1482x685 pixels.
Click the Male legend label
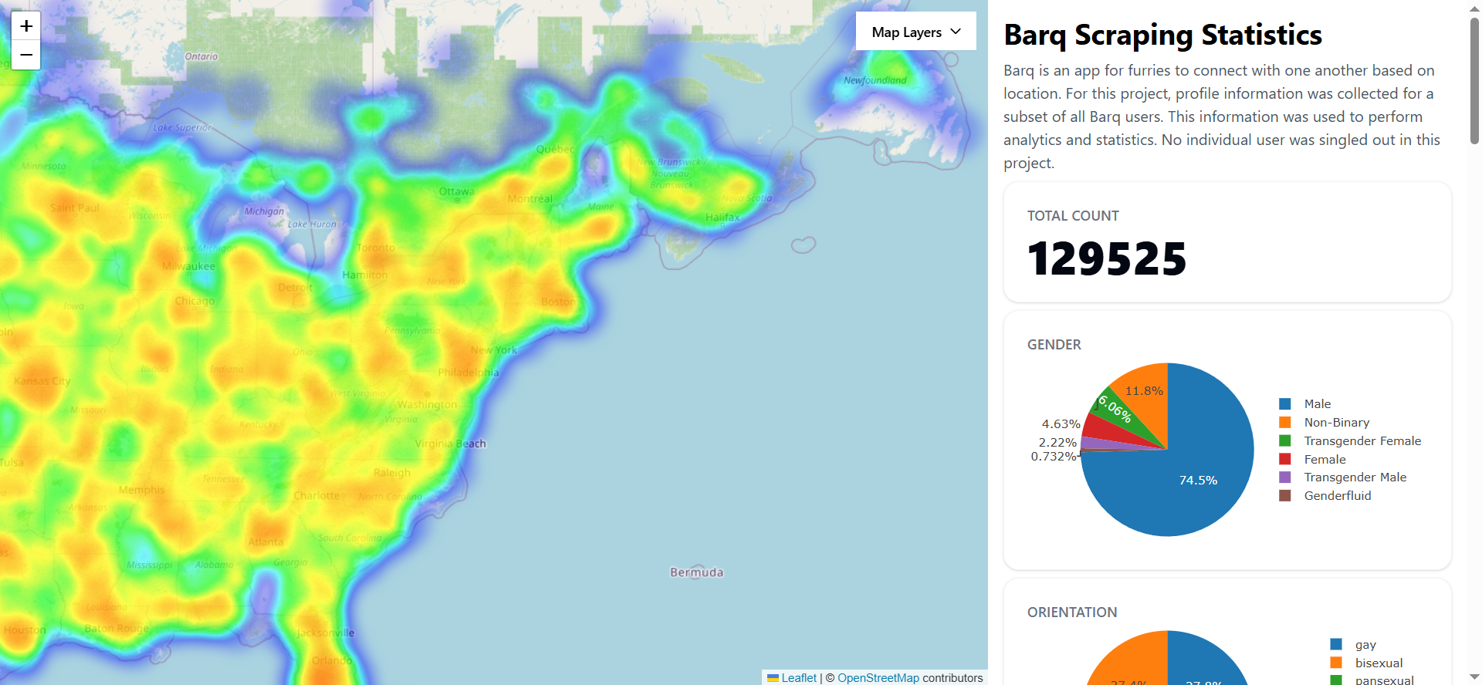click(x=1318, y=403)
